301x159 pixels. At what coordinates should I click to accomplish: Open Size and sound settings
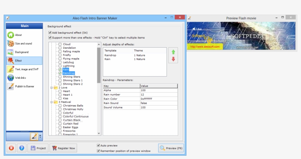coord(23,44)
